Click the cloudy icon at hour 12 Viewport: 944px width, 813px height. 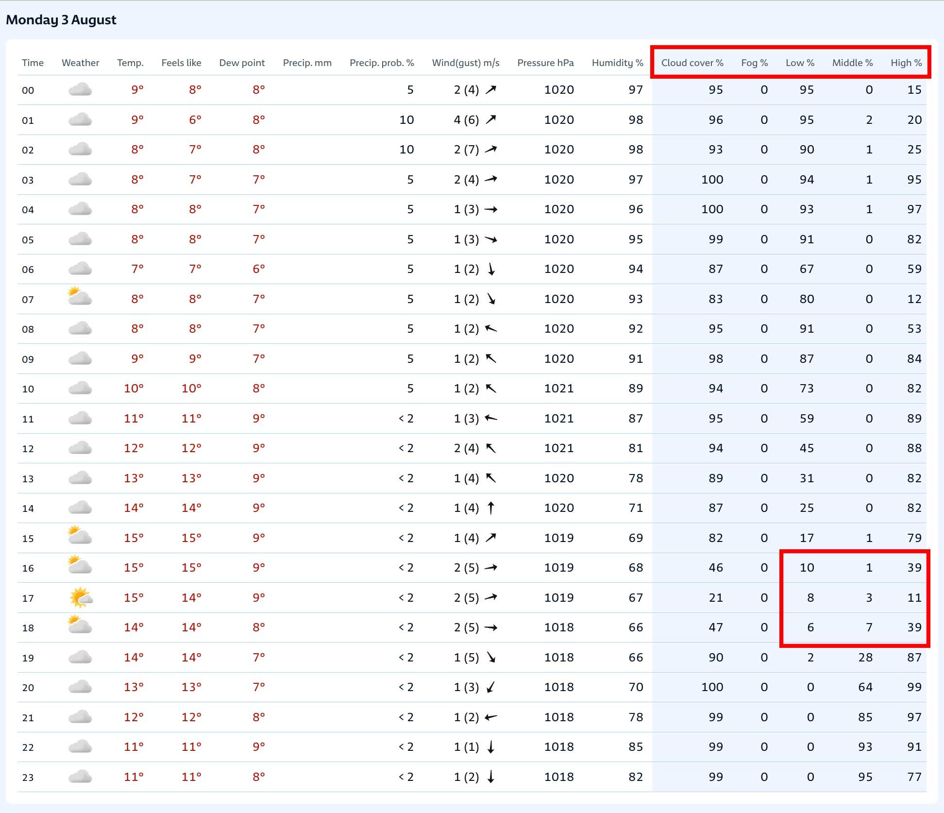[x=80, y=448]
